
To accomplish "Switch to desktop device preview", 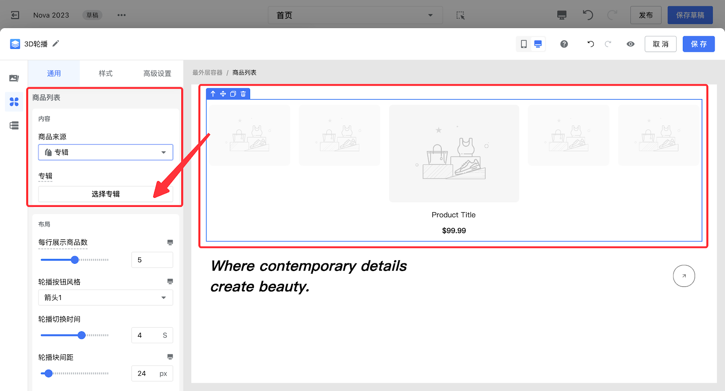I will [x=538, y=44].
